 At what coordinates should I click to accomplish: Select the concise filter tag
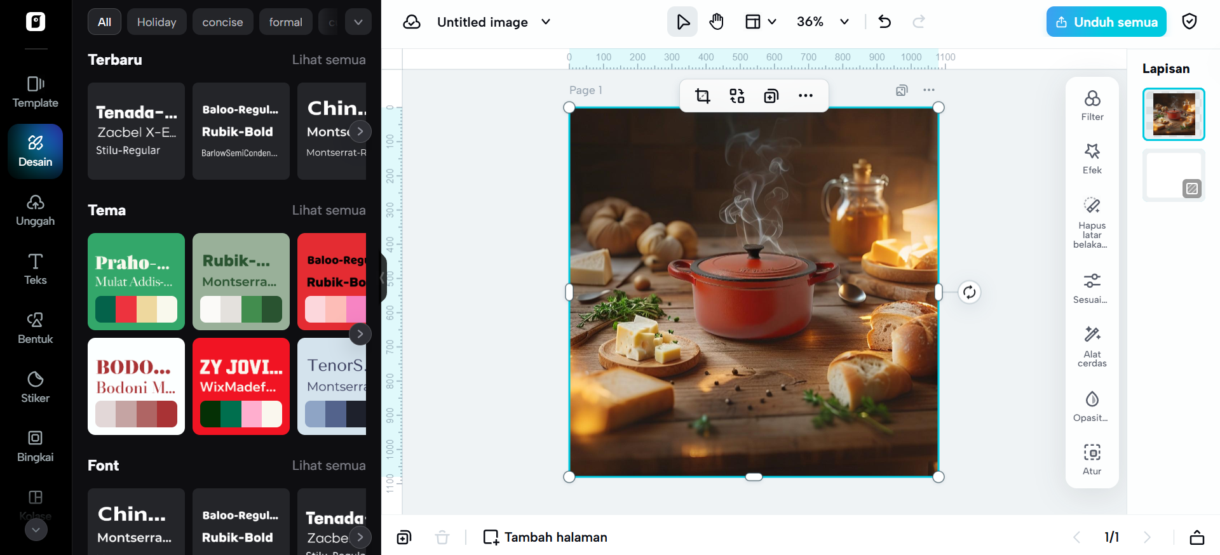tap(222, 22)
